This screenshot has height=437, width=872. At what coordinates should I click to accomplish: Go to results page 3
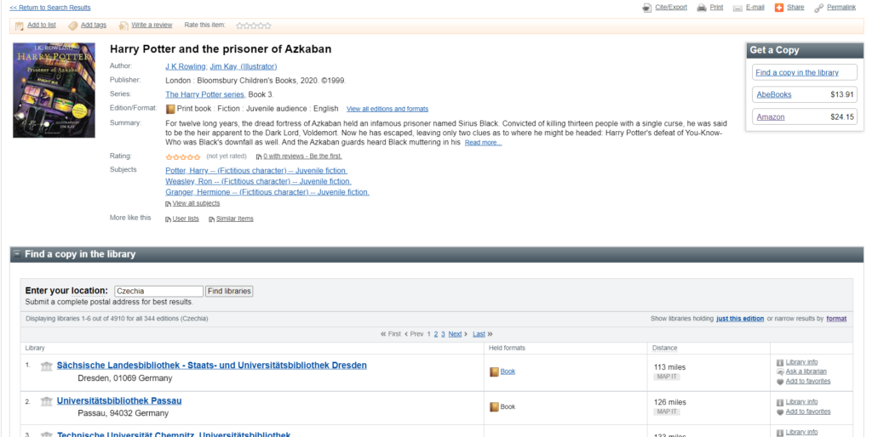(443, 334)
